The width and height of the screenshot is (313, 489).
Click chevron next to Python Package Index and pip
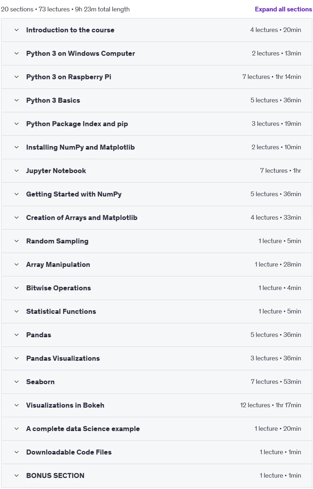coord(16,124)
